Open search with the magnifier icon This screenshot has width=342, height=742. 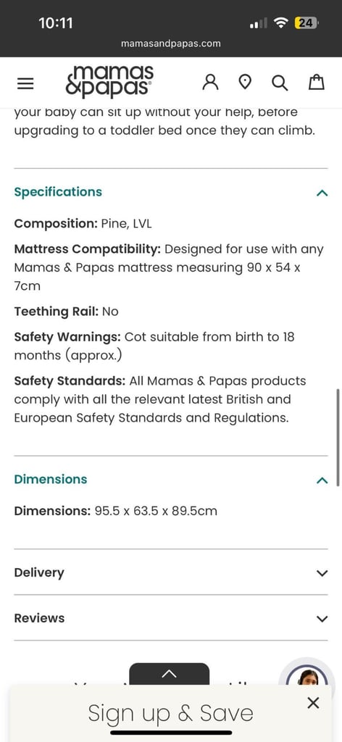click(280, 83)
